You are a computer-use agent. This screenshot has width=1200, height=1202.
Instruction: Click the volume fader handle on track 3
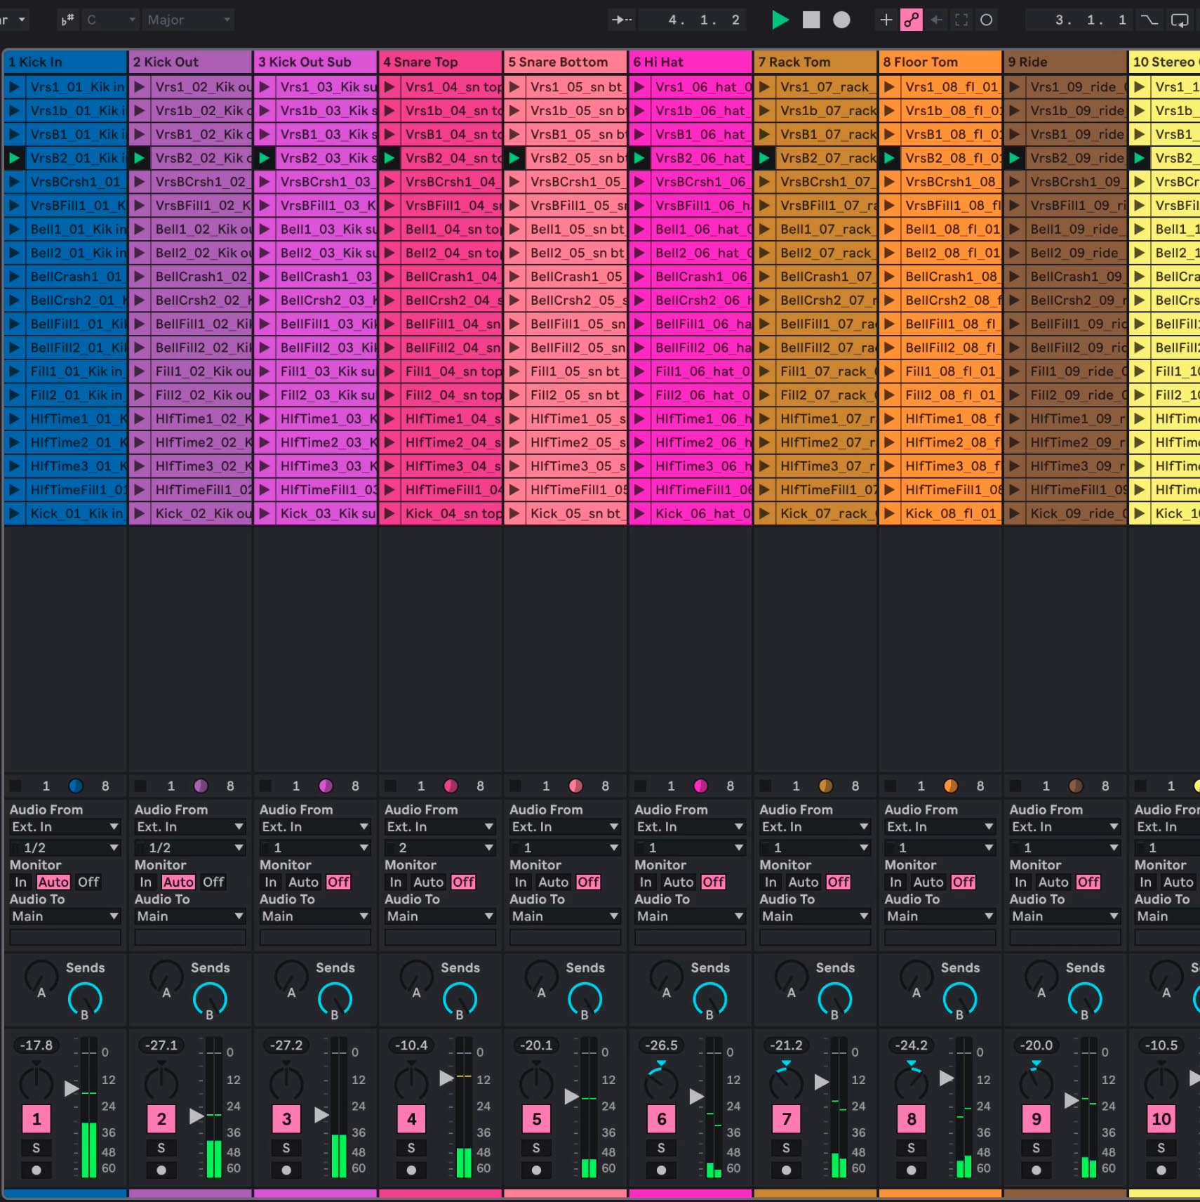coord(321,1114)
